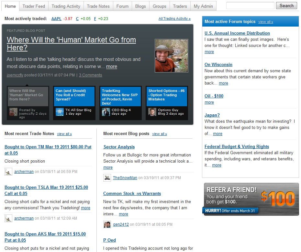Click into the search text field
Screen dimensions: 301x252
click(x=250, y=6)
